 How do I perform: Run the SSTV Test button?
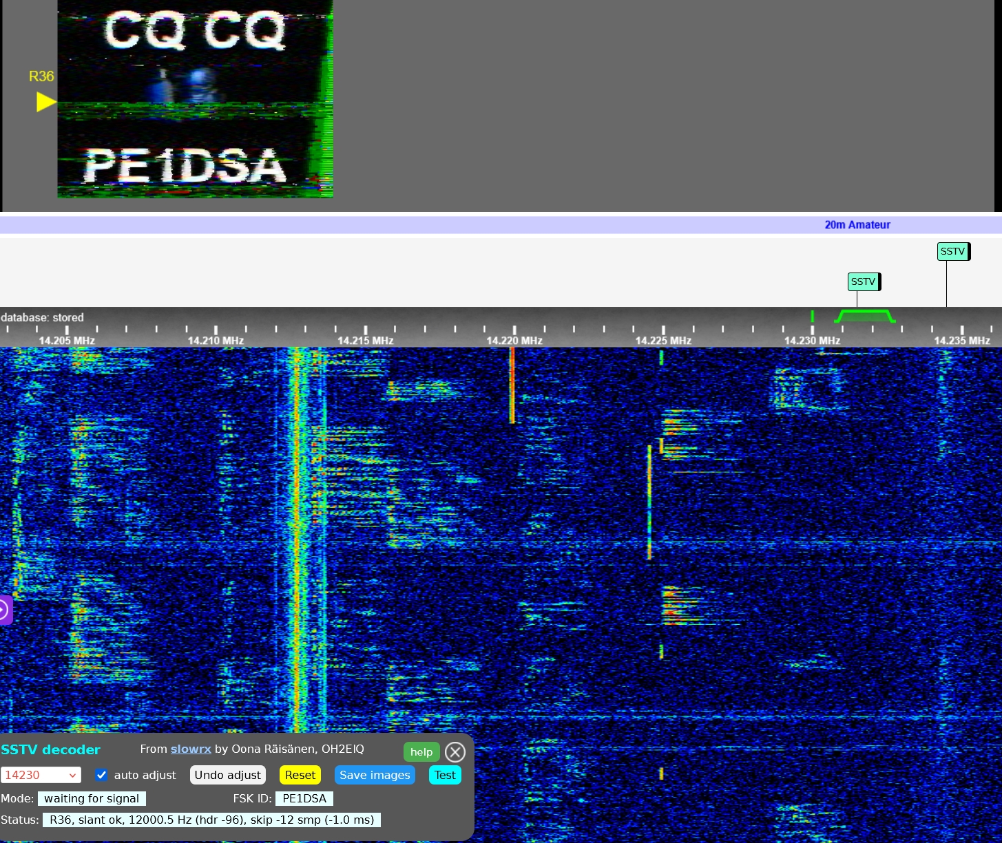coord(445,775)
